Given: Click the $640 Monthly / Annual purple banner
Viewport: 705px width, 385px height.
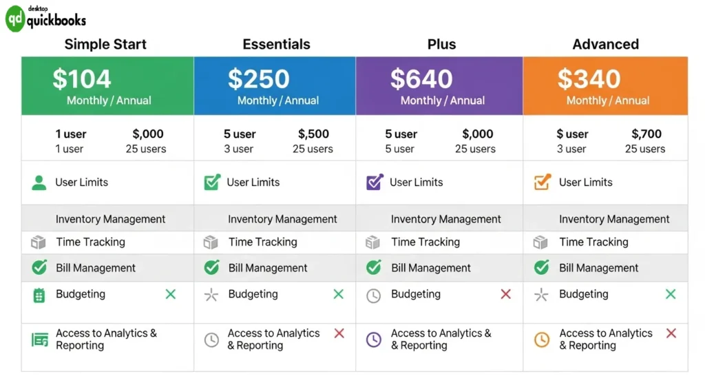Looking at the screenshot, I should 439,86.
